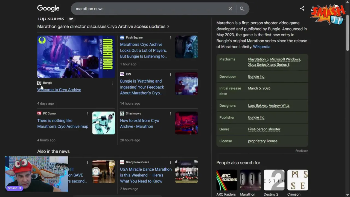Viewport: 350px width, 197px height.
Task: Click the Bungie source favicon
Action: click(39, 83)
